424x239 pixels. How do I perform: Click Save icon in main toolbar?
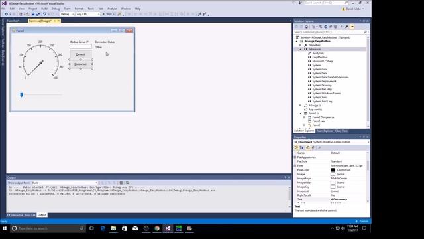tap(33, 14)
